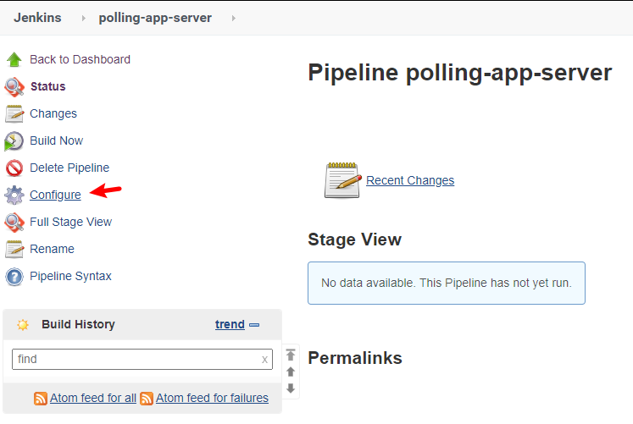
Task: Clear the find box with x
Action: 264,360
